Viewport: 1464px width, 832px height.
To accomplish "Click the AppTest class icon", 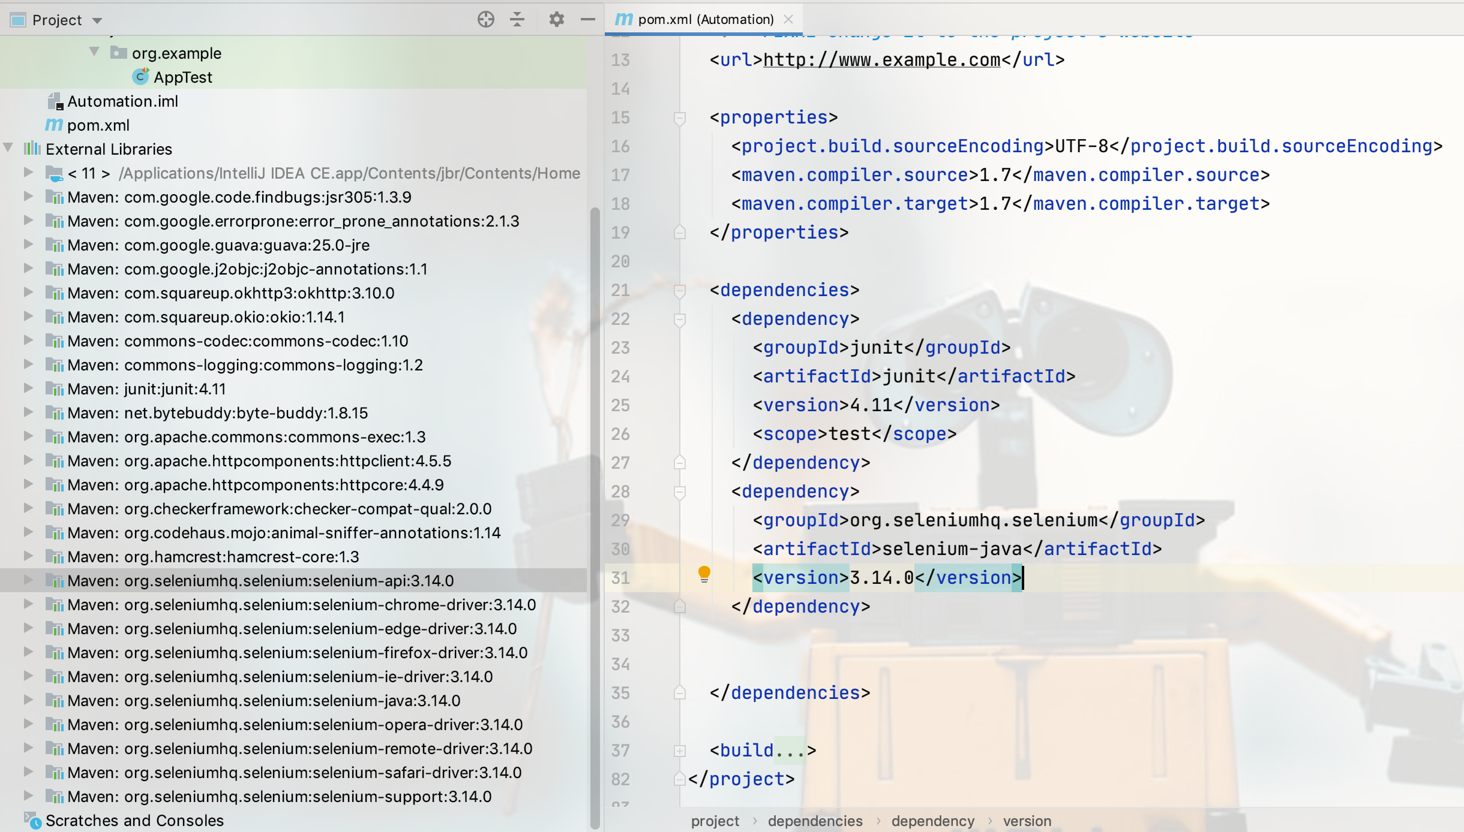I will coord(140,77).
